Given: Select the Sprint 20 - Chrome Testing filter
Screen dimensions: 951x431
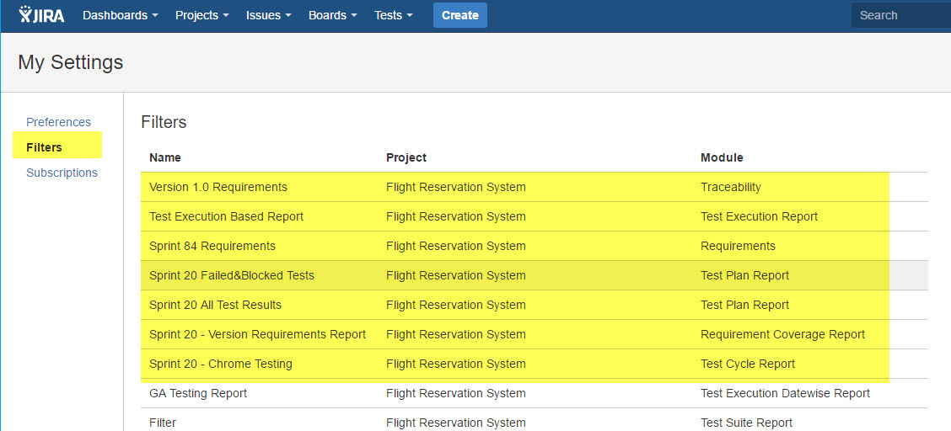Looking at the screenshot, I should coord(220,364).
